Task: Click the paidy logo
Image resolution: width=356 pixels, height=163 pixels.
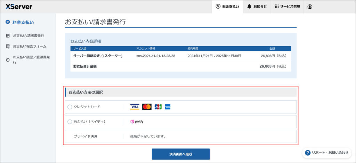Action: tap(137, 122)
